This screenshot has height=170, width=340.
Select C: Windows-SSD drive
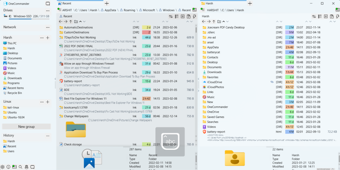point(27,16)
